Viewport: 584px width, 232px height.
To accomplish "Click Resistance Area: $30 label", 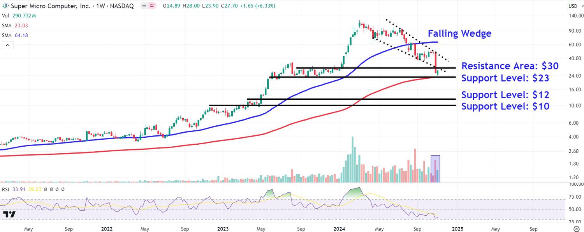I will [x=510, y=66].
